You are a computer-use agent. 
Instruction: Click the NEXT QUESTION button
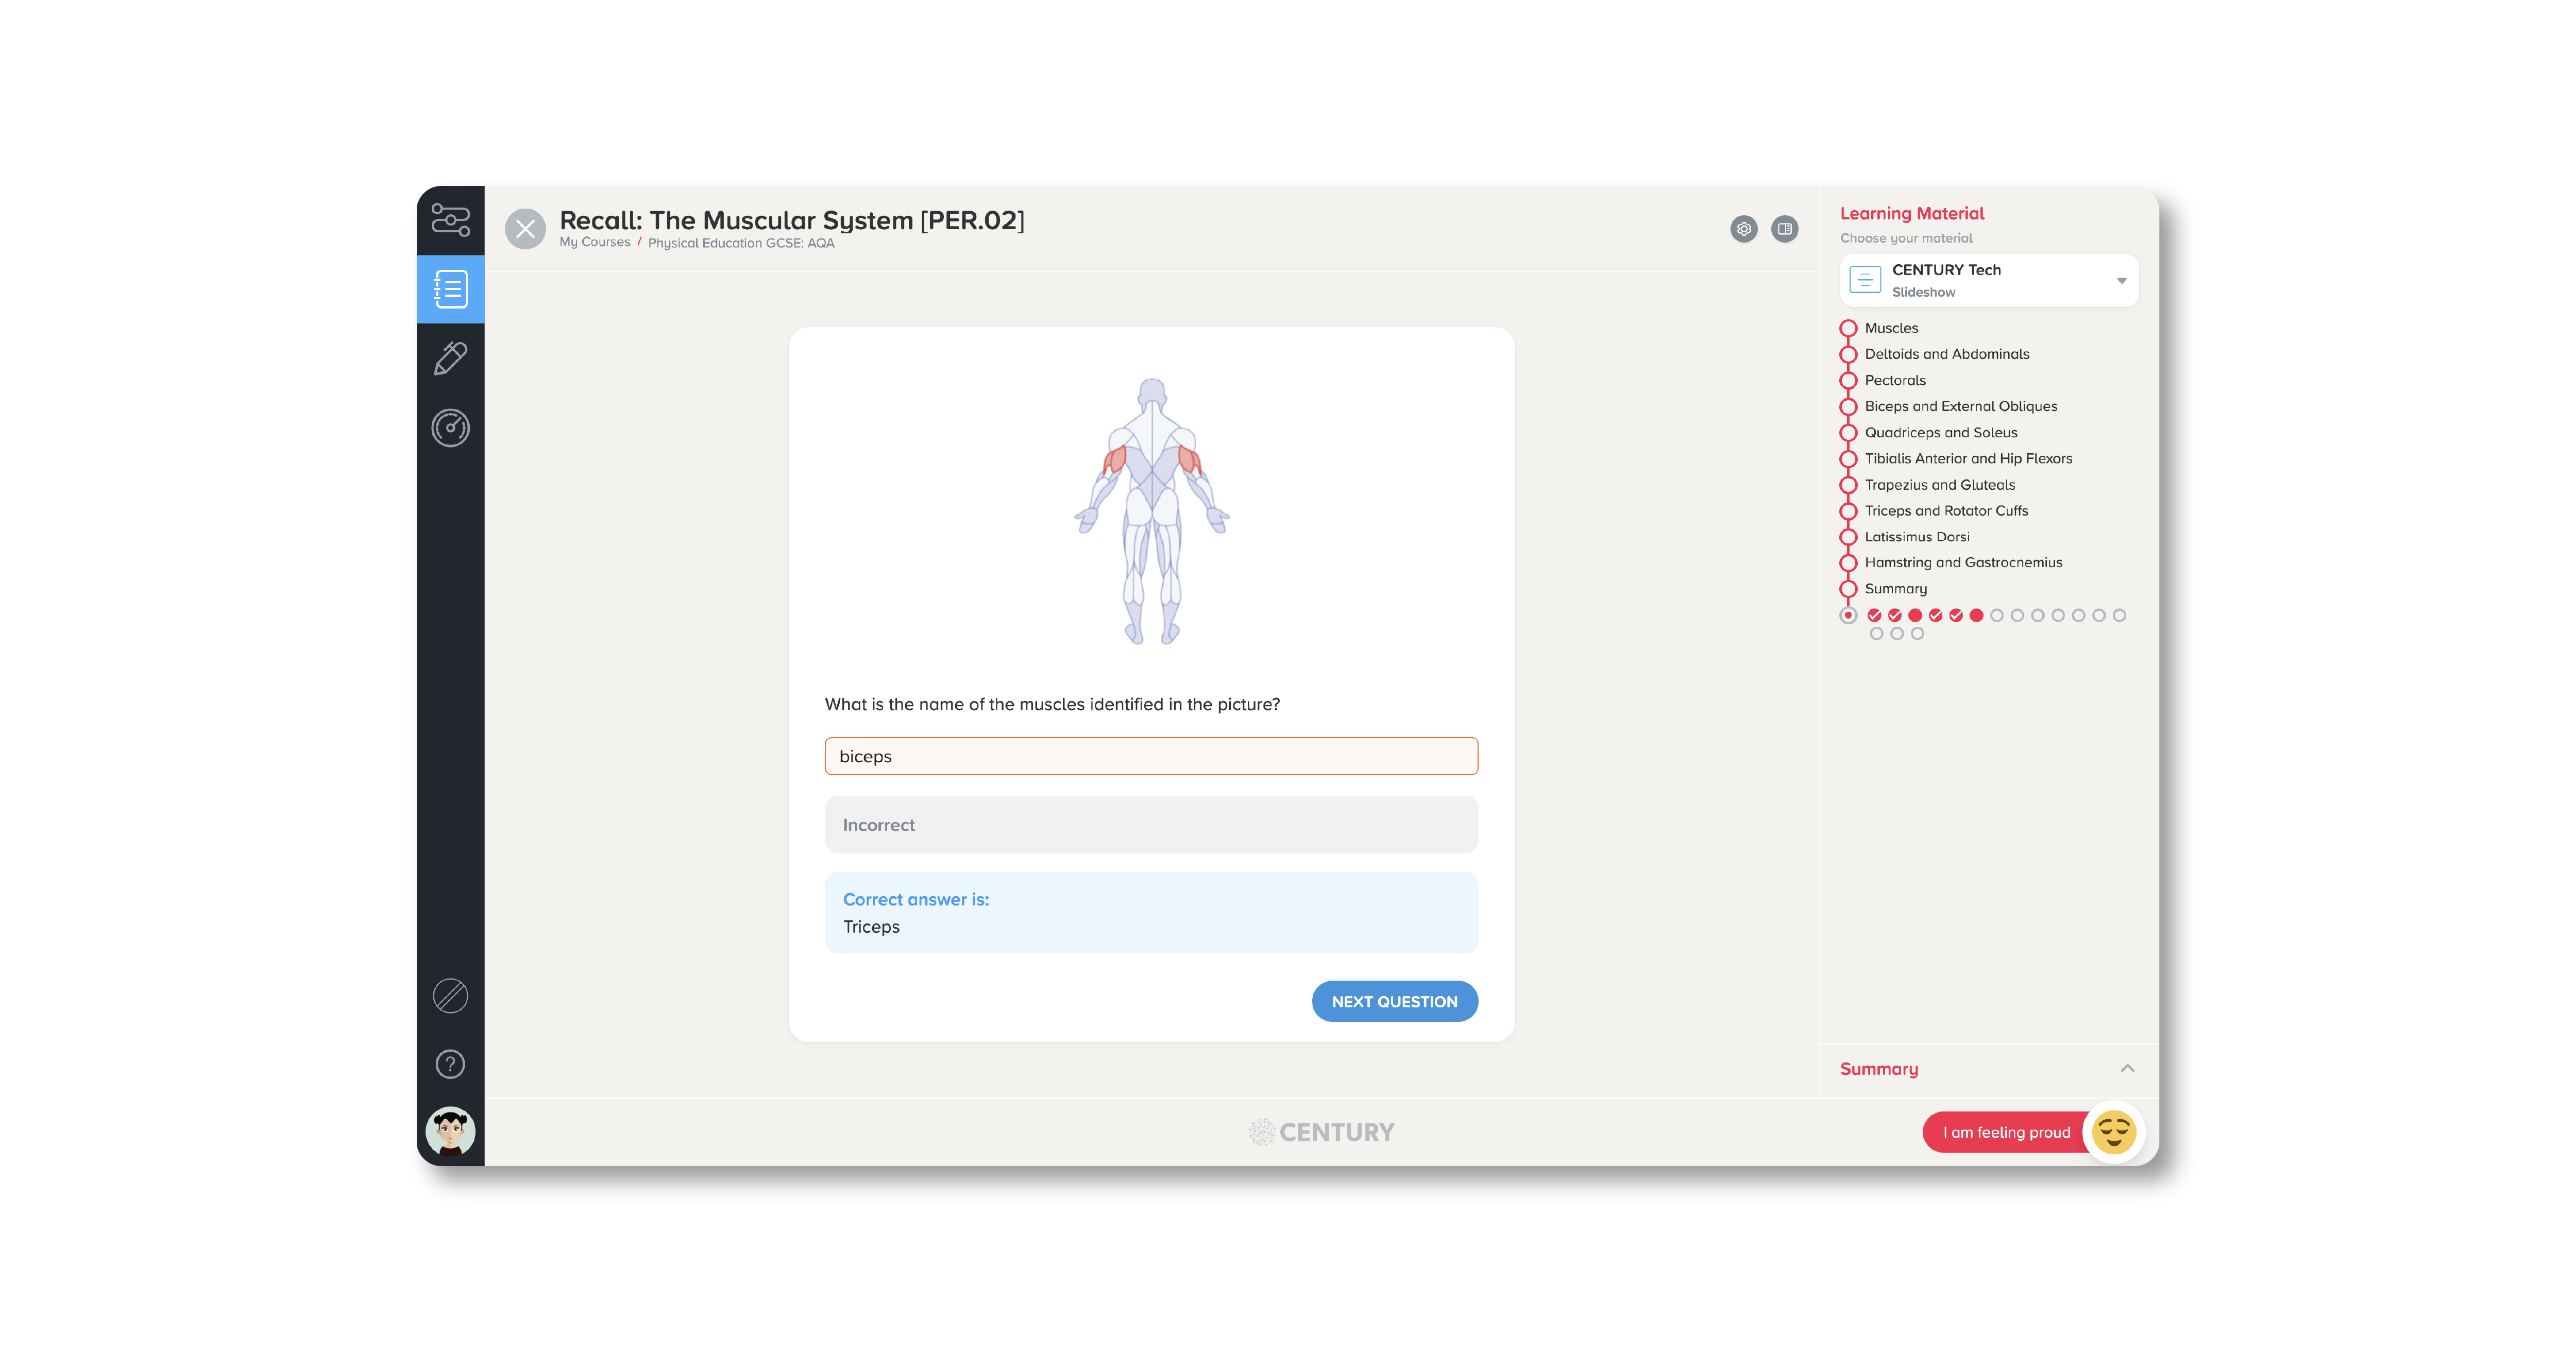[x=1394, y=1001]
